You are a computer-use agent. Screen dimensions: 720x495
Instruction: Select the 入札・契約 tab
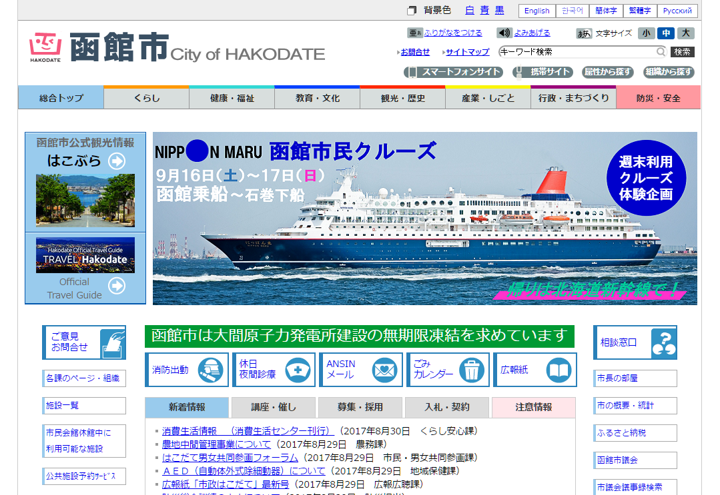(447, 407)
